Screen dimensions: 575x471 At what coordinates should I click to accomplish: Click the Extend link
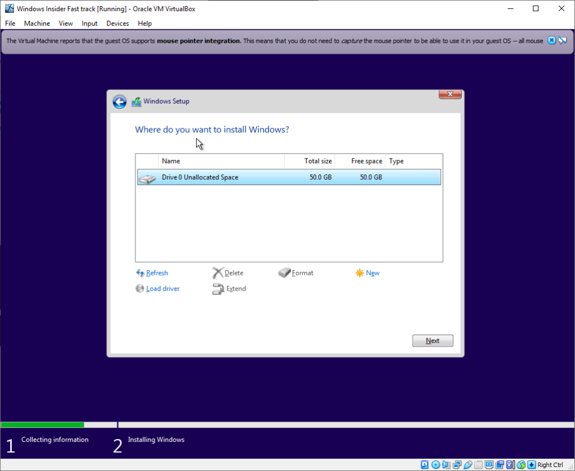click(236, 289)
